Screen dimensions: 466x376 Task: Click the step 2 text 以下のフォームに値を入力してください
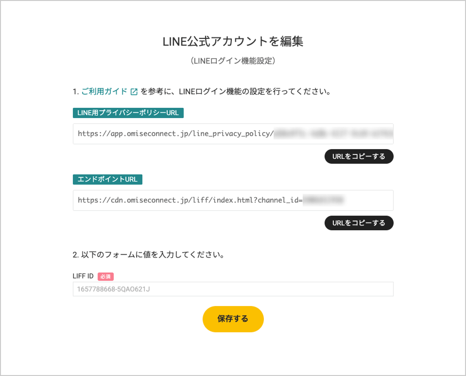153,255
